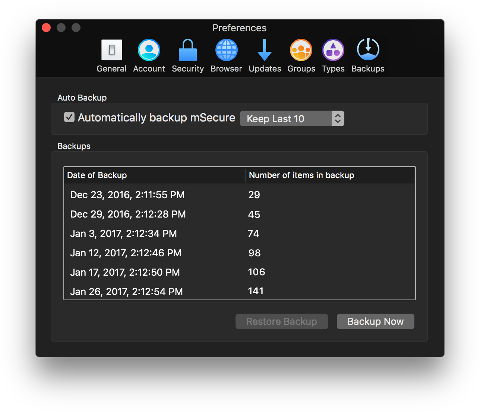Uncheck Automatically backup mSecure checkbox
Screen dimensions: 480x412
69,117
